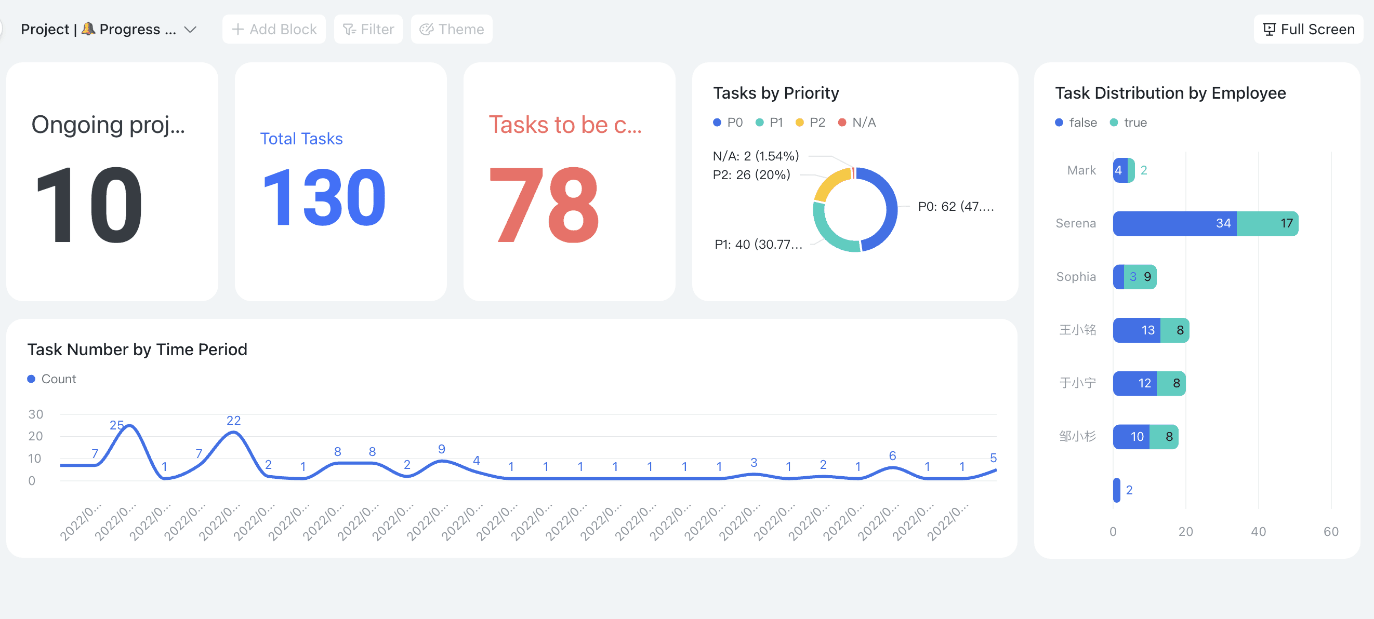Click the bell emoji in dashboard title
1374x619 pixels.
point(88,28)
